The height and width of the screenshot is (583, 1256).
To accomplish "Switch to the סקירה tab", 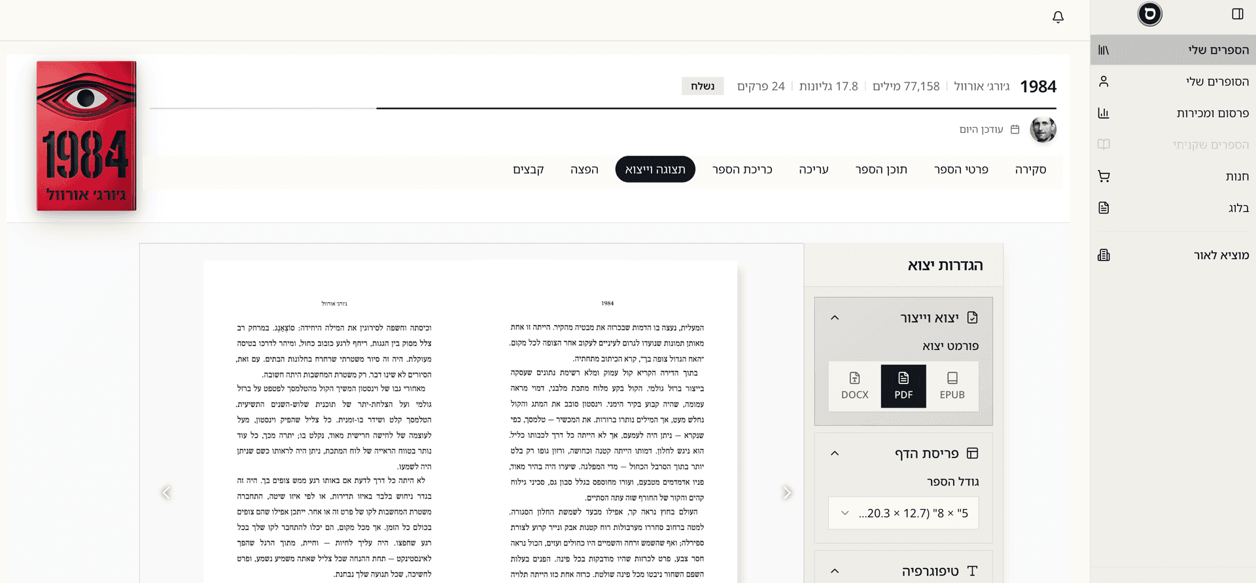I will tap(1030, 169).
